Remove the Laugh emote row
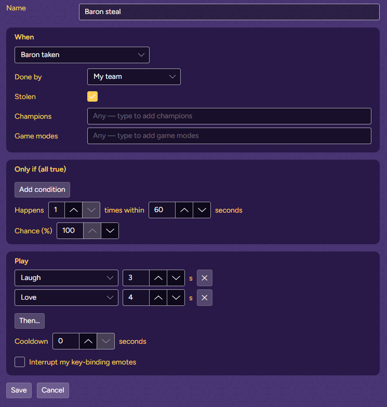 (205, 278)
